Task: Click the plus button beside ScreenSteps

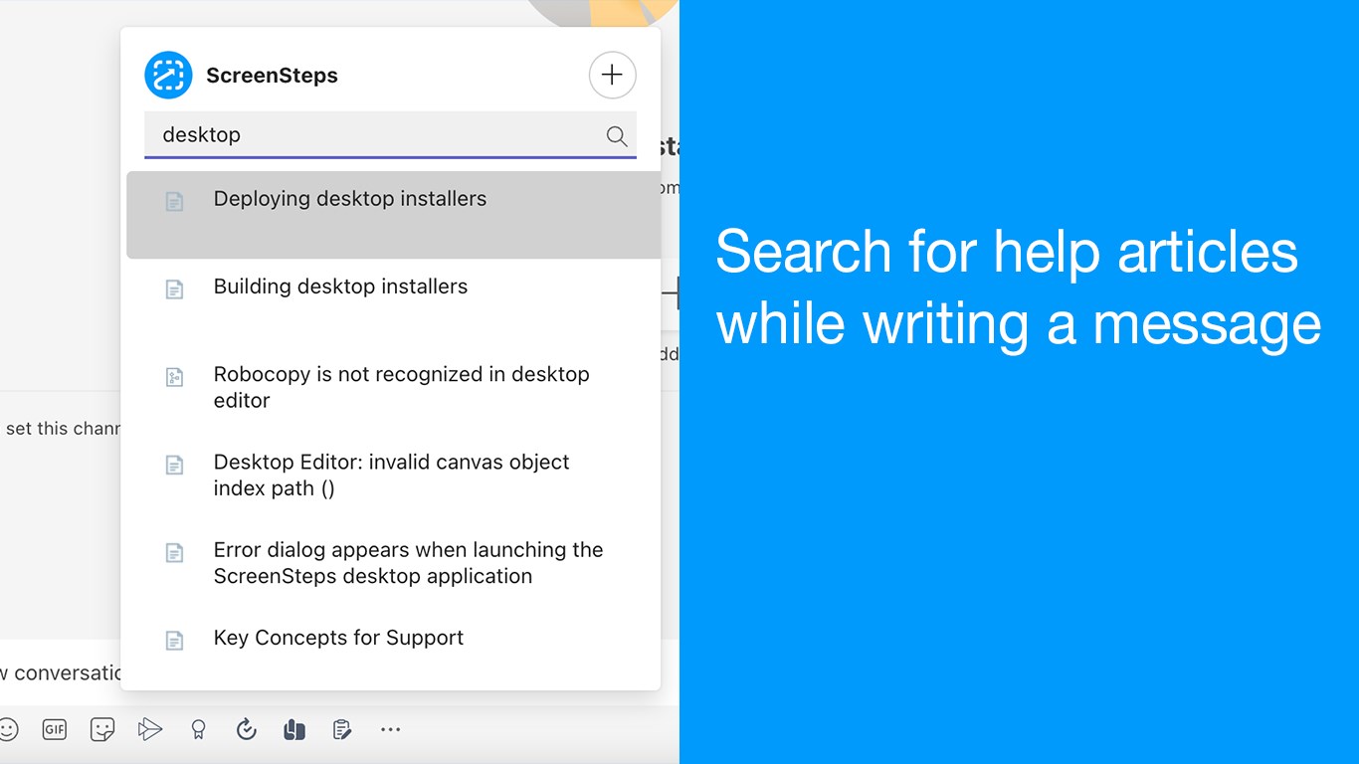Action: 612,75
